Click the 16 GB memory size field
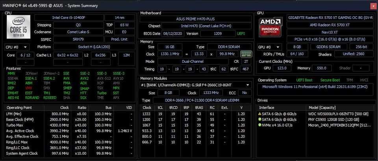This screenshot has width=378, height=161. coord(169,47)
